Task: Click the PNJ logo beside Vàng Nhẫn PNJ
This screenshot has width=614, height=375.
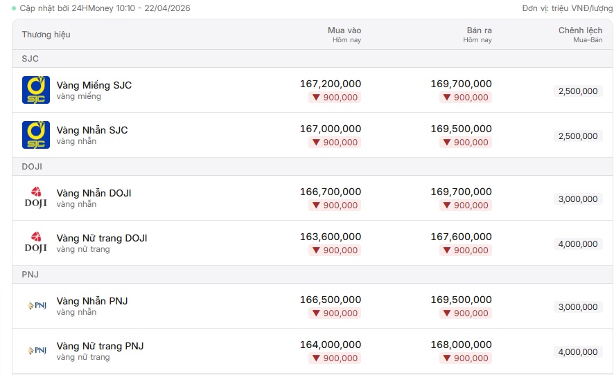Action: [37, 305]
